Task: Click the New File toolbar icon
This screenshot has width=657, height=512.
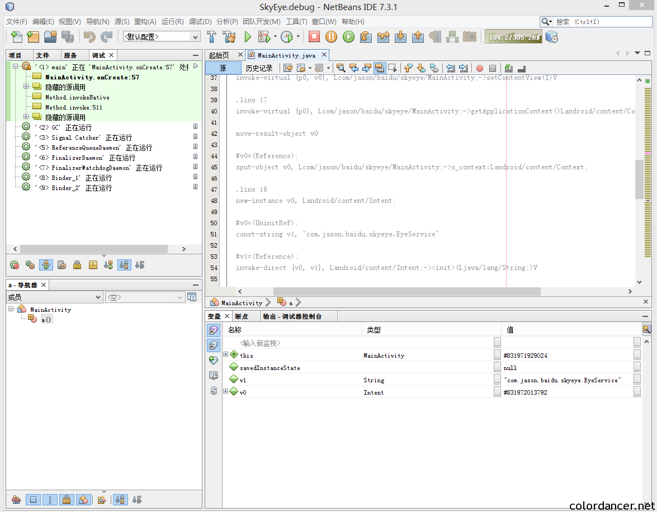Action: click(17, 37)
